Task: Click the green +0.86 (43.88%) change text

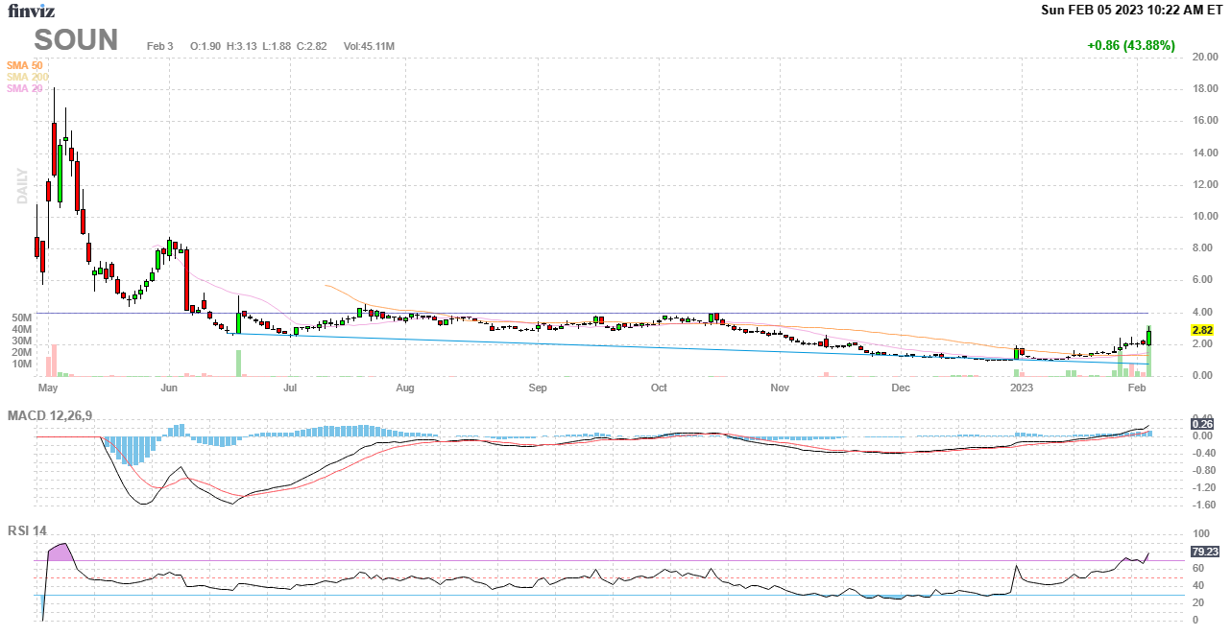Action: coord(1130,45)
